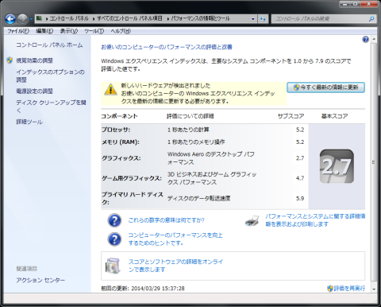Click the yellow warning triangle icon
The width and height of the screenshot is (381, 307).
click(110, 90)
